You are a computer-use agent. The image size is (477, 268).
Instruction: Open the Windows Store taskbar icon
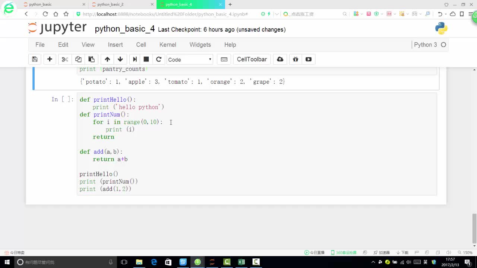168,262
